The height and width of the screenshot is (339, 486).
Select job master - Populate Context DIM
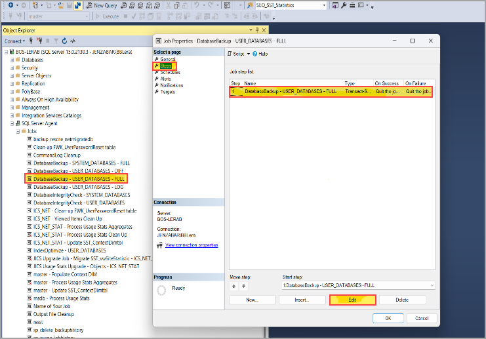[65, 274]
